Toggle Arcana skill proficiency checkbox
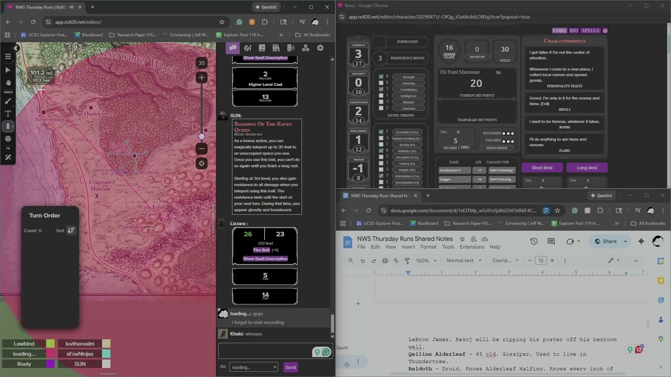 tap(381, 145)
